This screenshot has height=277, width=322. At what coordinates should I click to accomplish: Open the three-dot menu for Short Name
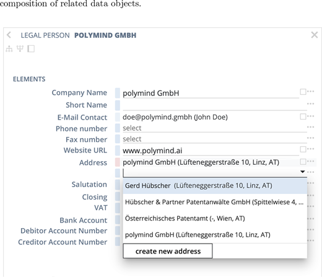pos(311,103)
